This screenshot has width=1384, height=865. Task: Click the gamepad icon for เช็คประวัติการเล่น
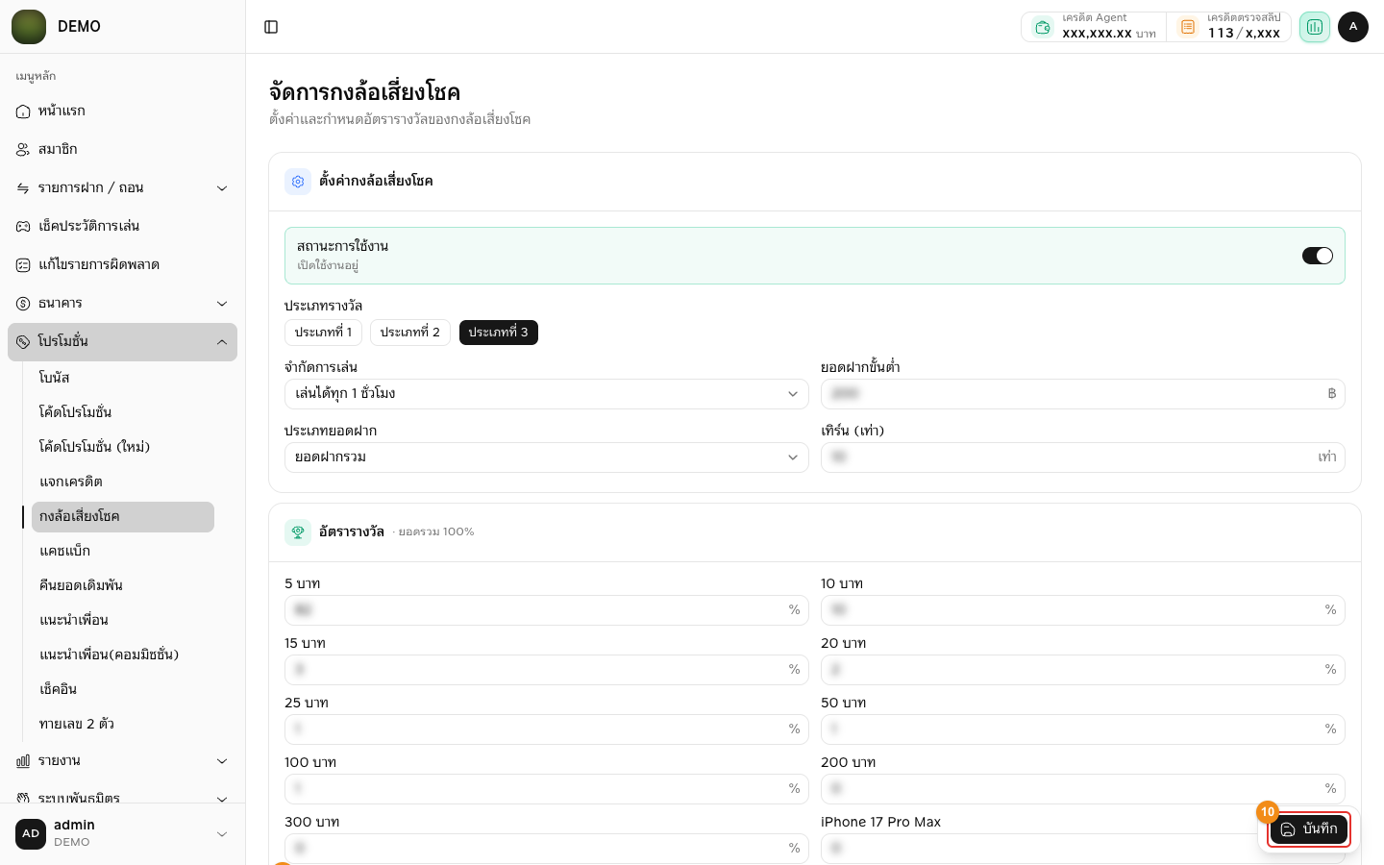[x=23, y=227]
